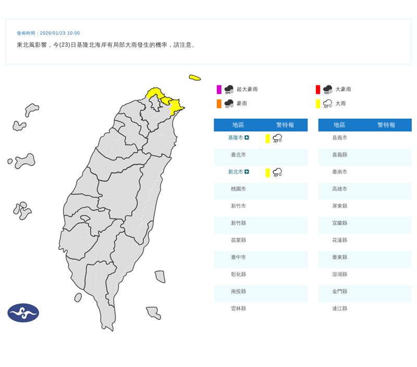Click the clock symbol on 大雨 icon
The height and width of the screenshot is (367, 417).
[x=330, y=105]
